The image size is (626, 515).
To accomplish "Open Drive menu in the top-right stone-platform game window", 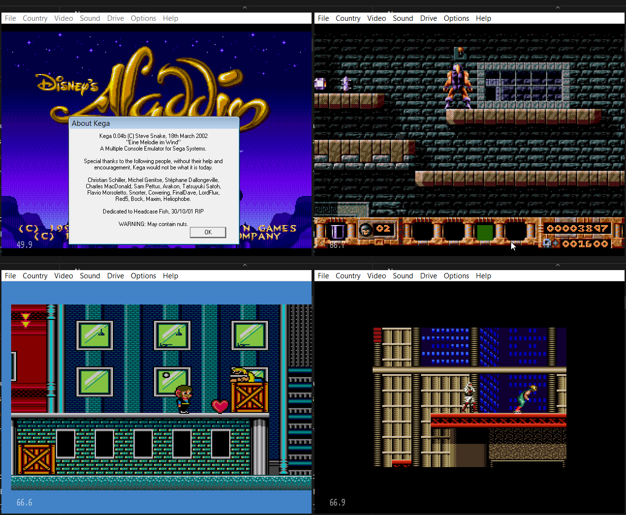I will point(428,18).
